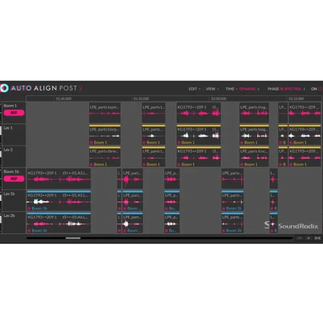Click yellow Boom 1 label under Lav 2 last clip
Screen dimensions: 323x324
tap(299, 164)
